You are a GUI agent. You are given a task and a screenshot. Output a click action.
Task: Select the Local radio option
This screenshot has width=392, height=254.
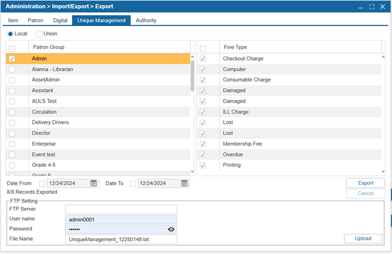(10, 34)
